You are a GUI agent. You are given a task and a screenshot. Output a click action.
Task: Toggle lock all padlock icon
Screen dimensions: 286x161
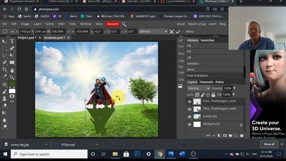coord(213,94)
